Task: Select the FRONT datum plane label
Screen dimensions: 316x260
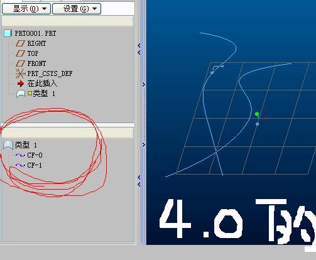Action: click(x=36, y=63)
